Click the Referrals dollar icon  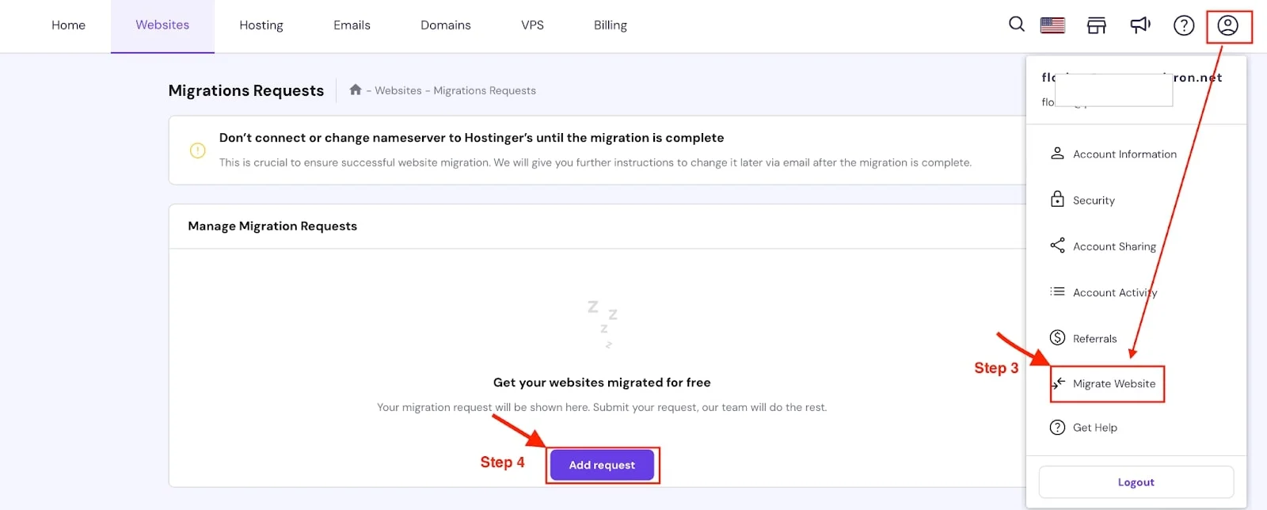(1058, 337)
